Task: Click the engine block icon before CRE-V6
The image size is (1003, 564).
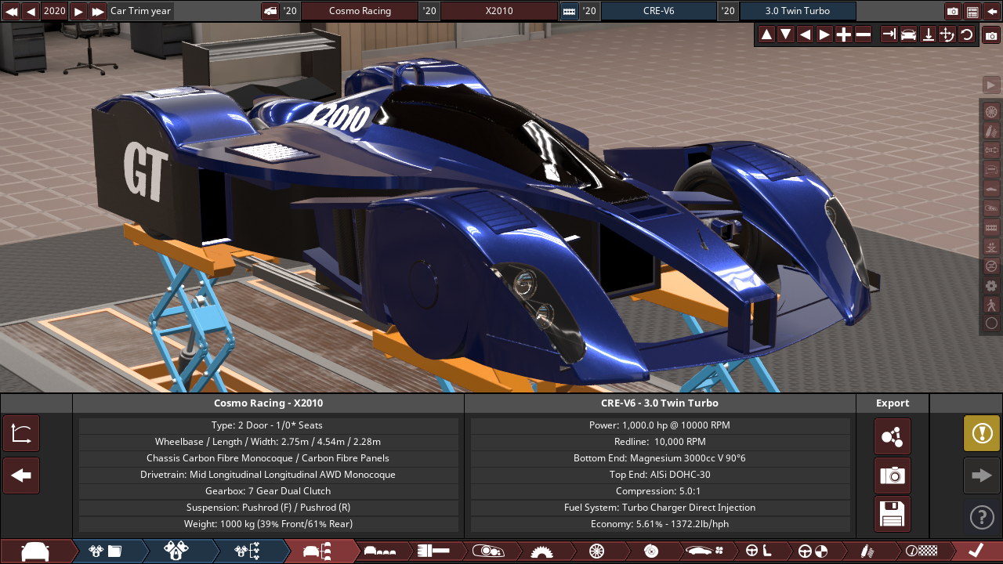Action: 569,11
